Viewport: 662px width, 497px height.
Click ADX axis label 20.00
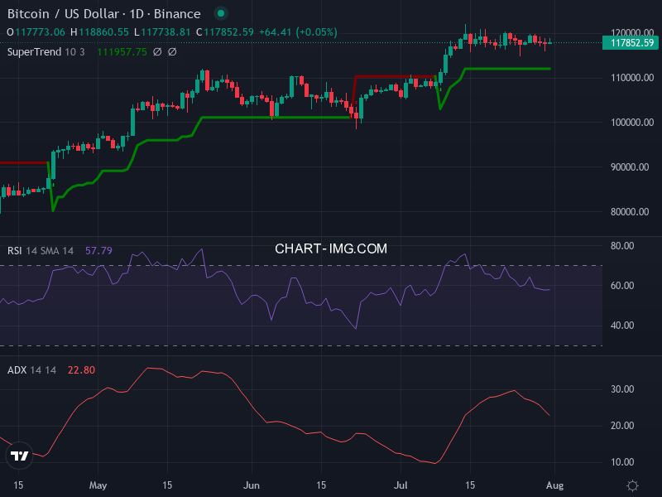tap(622, 426)
